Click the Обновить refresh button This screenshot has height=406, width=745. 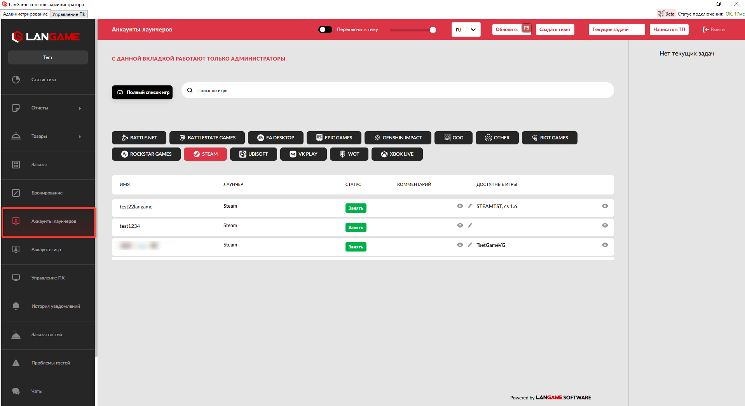click(512, 29)
